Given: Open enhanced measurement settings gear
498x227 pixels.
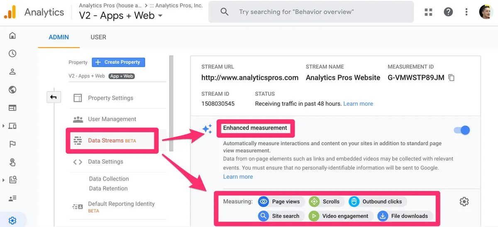Looking at the screenshot, I should point(464,202).
